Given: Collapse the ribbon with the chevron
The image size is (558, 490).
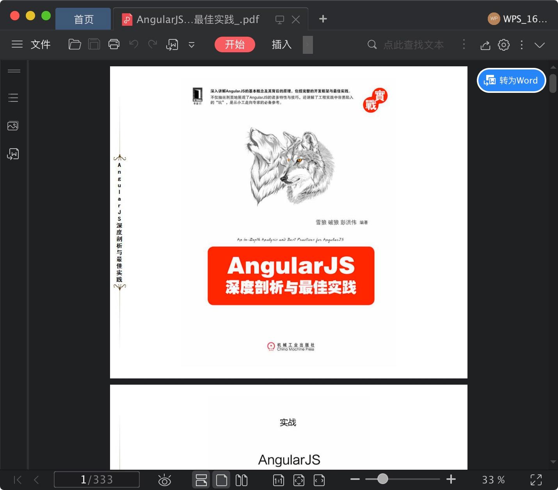Looking at the screenshot, I should (x=540, y=45).
